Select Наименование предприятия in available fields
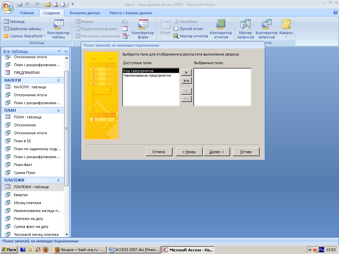The width and height of the screenshot is (339, 254). tap(151, 76)
